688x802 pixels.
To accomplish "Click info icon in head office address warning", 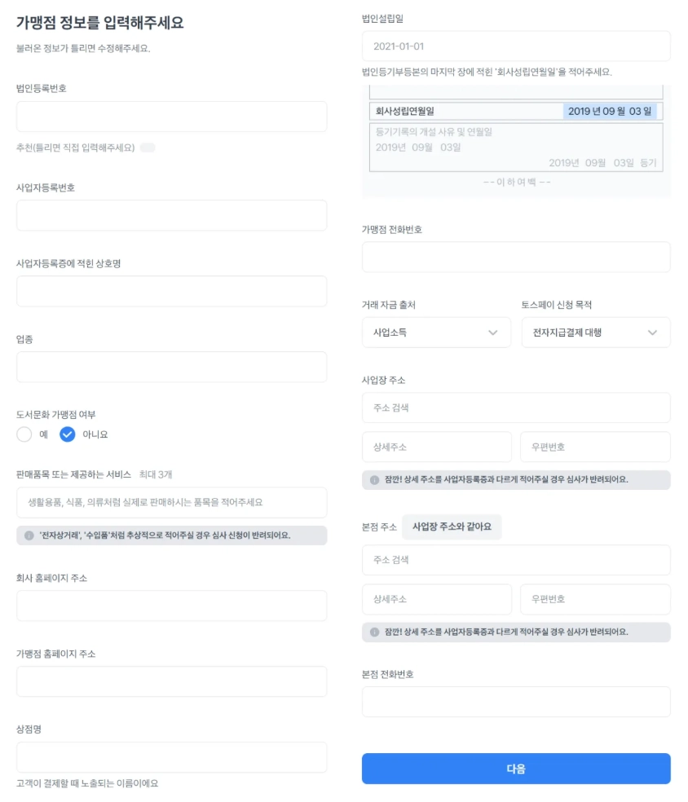I will click(374, 632).
